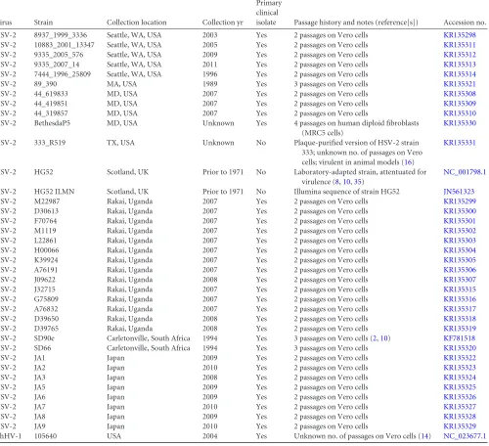Follow reference 14 in strain 105640 row

coord(424,436)
